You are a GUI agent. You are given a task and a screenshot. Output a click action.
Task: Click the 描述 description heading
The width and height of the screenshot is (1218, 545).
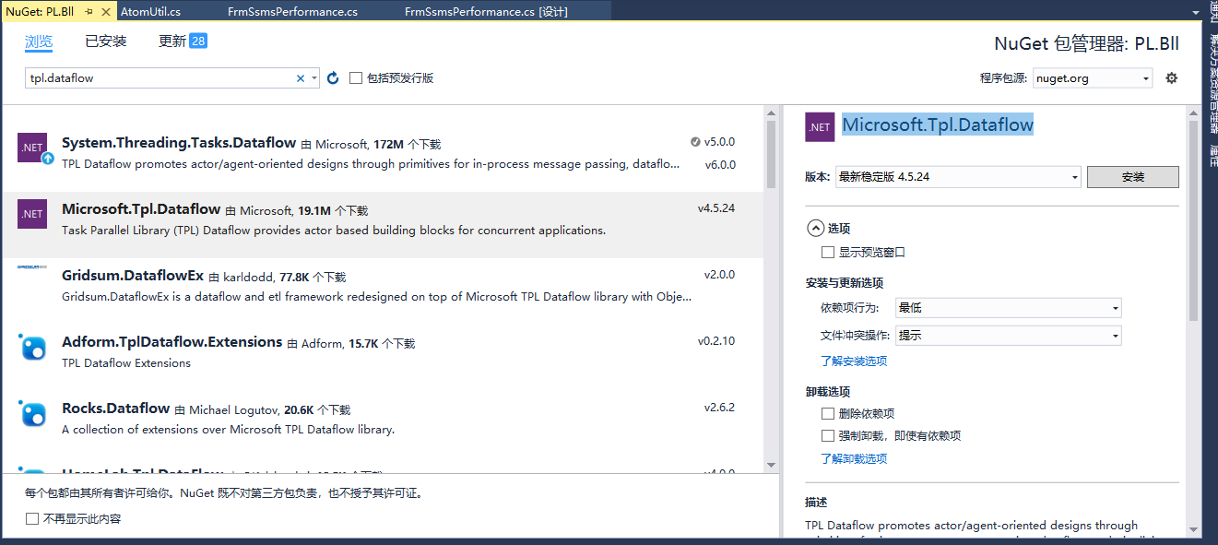point(816,503)
